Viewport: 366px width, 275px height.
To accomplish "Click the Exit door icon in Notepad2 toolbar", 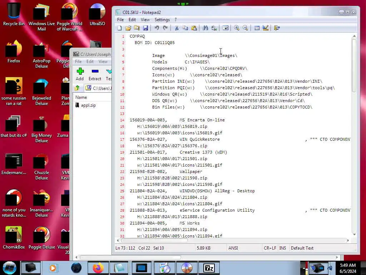I will coord(277,28).
